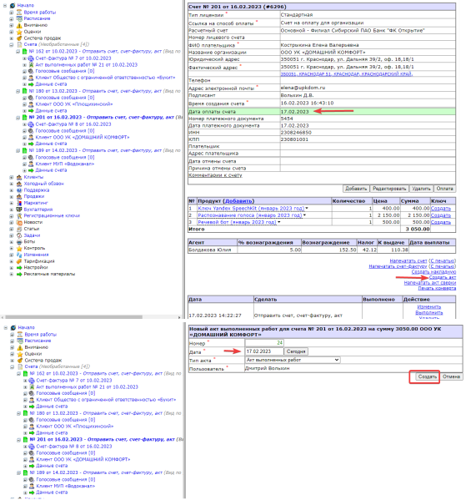Expand the Поддержка tree node
This screenshot has width=466, height=500.
click(x=12, y=190)
